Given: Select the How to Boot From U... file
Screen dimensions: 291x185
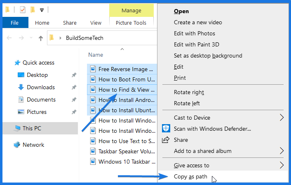Looking at the screenshot, I should [122, 79].
